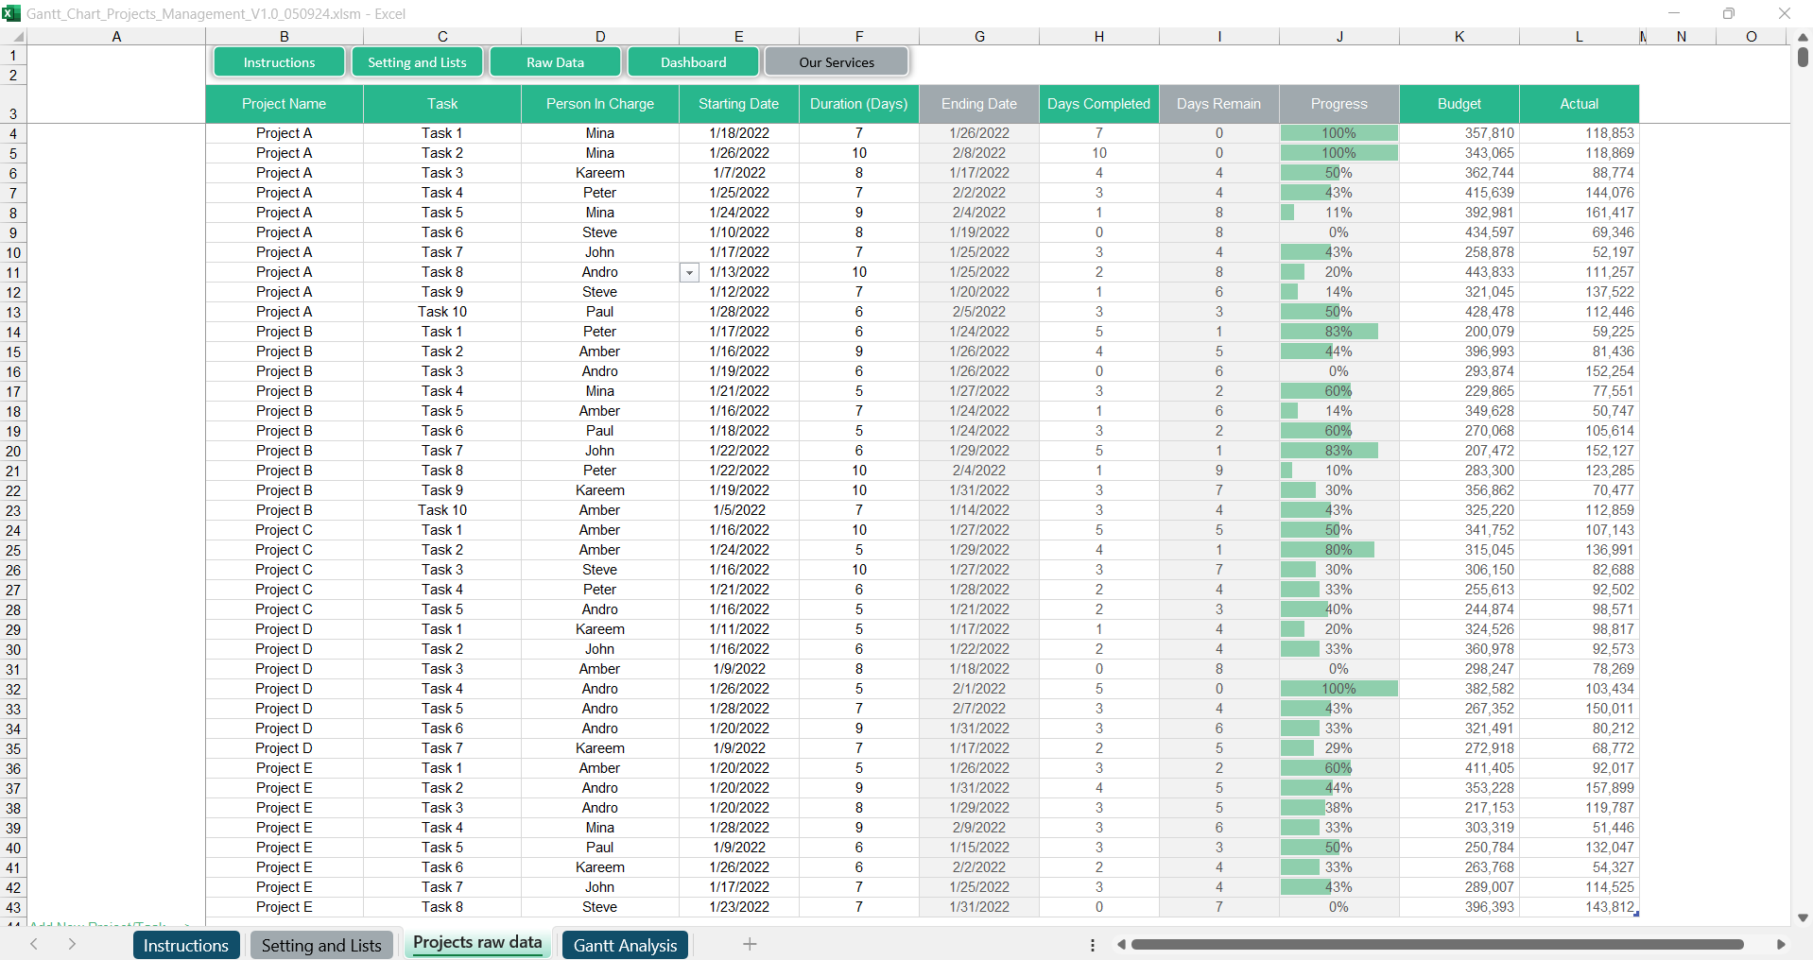The height and width of the screenshot is (960, 1813).
Task: Open the dropdown arrow beside Andro in row 11
Action: (689, 273)
